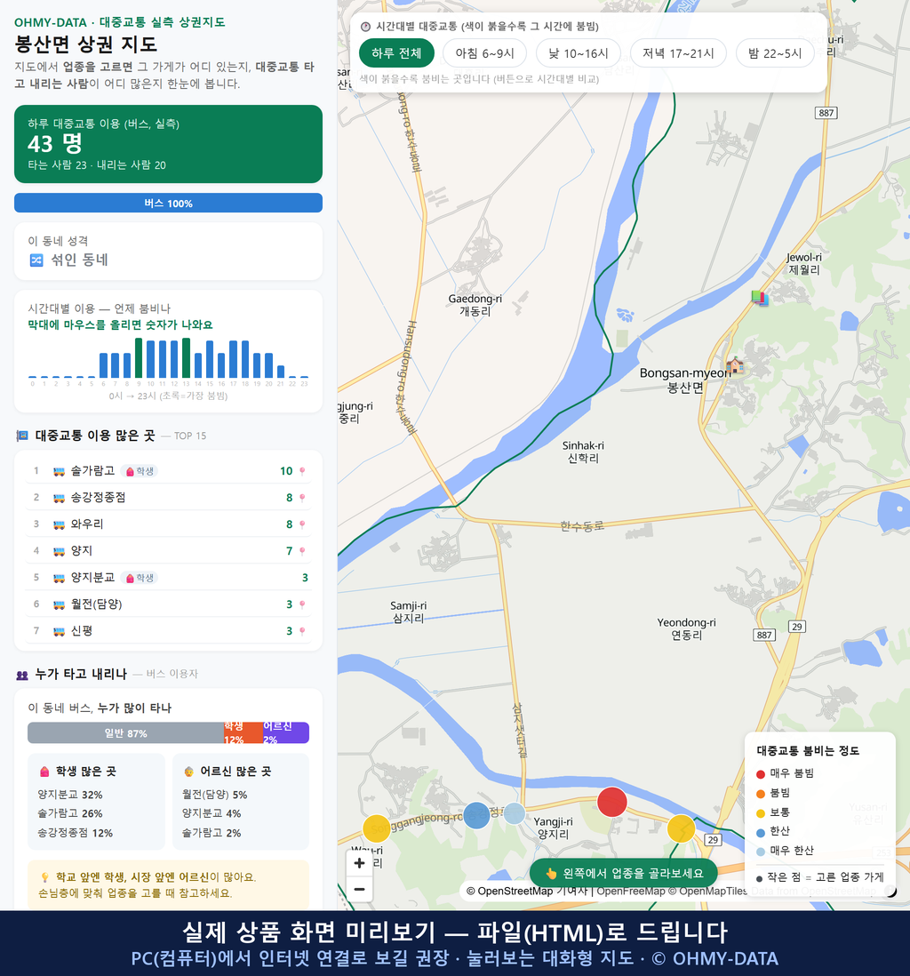Click the pin icon on 솔가람고 row
The width and height of the screenshot is (910, 976).
coord(302,471)
